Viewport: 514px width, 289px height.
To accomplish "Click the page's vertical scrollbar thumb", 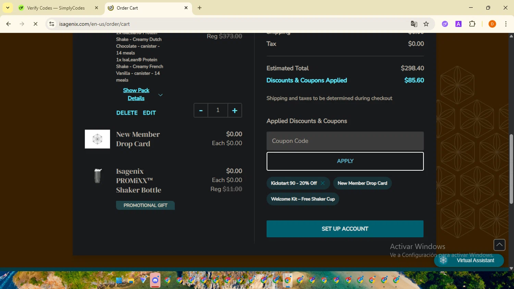I will 511,169.
